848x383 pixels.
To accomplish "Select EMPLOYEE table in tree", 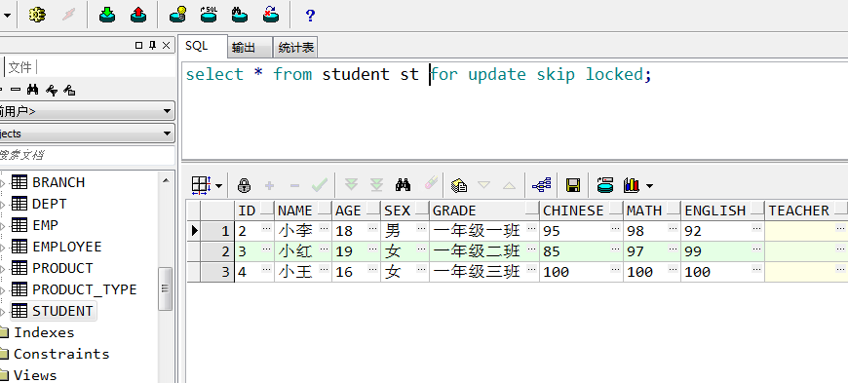I will coord(67,247).
